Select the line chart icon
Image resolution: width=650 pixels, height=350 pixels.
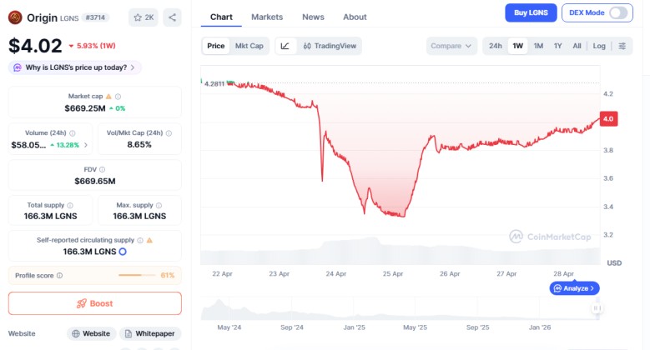click(285, 46)
